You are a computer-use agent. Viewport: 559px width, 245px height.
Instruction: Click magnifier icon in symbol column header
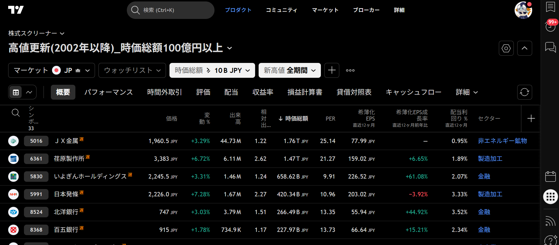point(16,113)
